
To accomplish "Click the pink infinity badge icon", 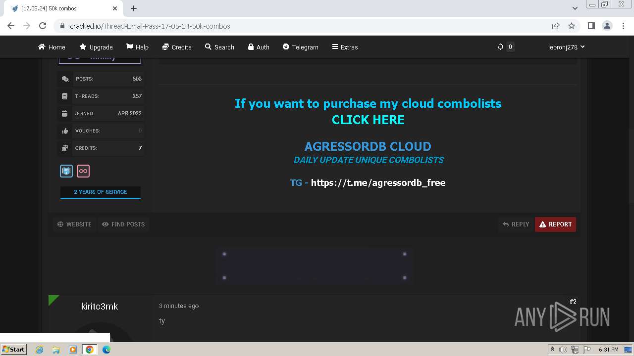I will [x=83, y=171].
